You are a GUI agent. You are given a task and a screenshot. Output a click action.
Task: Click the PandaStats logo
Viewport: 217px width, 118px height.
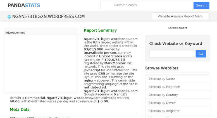pyautogui.click(x=24, y=5)
